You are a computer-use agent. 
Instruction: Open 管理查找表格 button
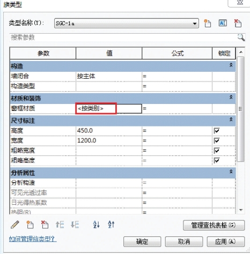pos(214,225)
